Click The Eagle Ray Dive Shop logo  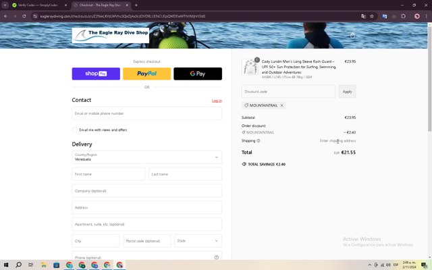click(x=111, y=35)
